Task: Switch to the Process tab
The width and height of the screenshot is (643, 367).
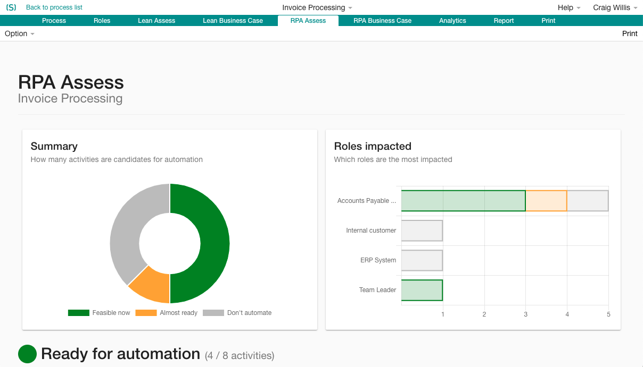Action: pyautogui.click(x=54, y=21)
